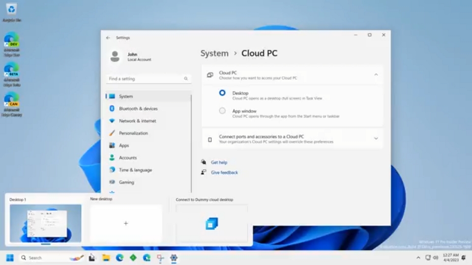Select the App window radio option
Image resolution: width=472 pixels, height=265 pixels.
tap(222, 110)
